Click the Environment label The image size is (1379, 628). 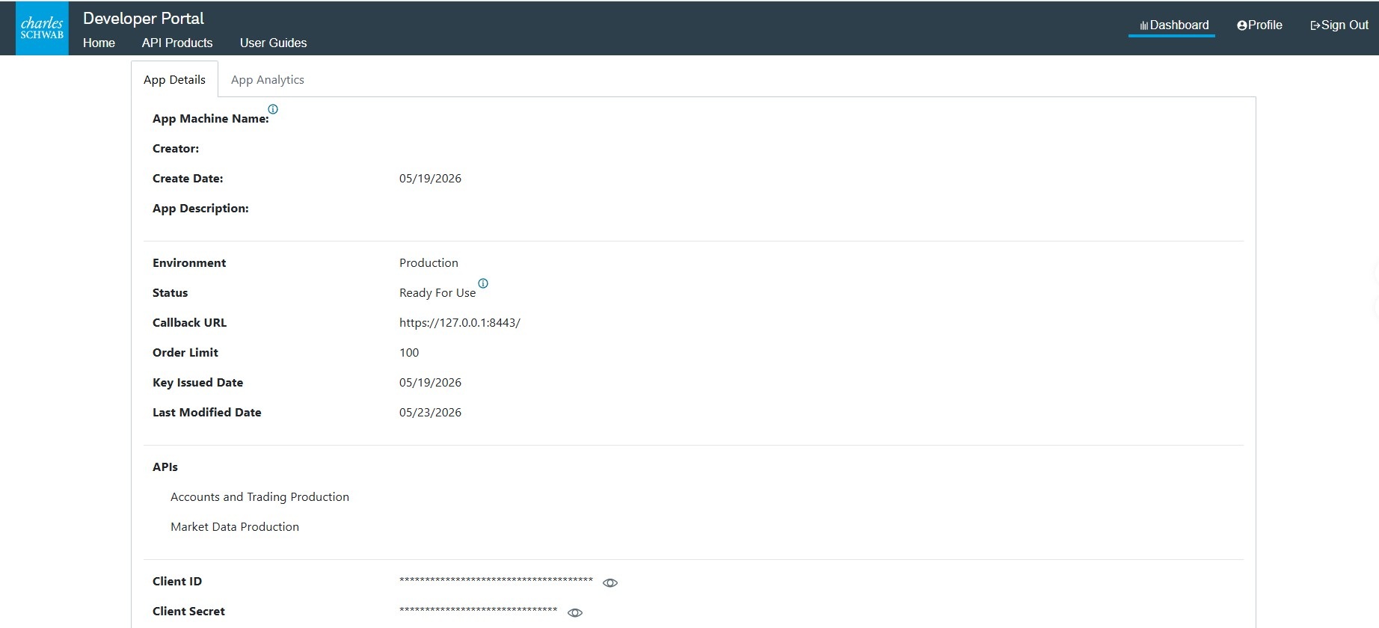point(189,263)
